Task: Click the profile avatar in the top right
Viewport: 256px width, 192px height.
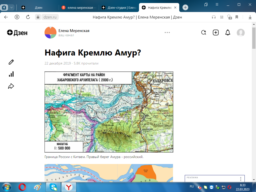Action: pos(240,32)
